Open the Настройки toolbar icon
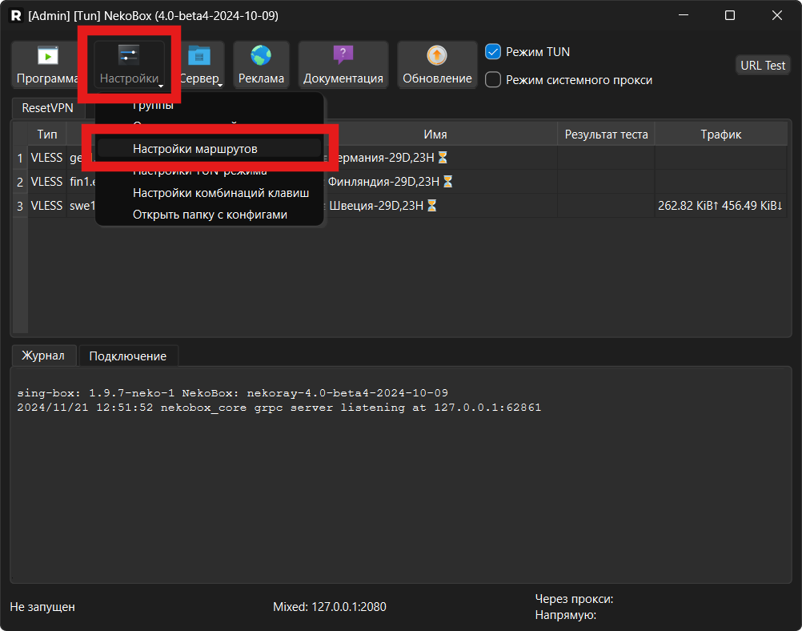 (129, 55)
